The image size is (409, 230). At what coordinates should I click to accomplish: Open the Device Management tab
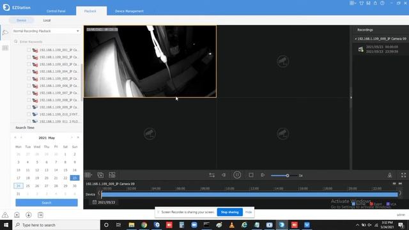[129, 11]
